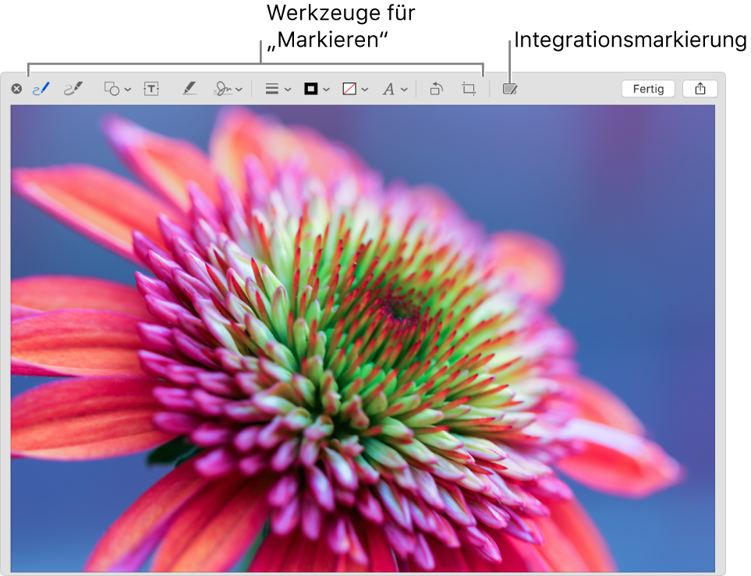
Task: Open the Share menu
Action: (700, 89)
